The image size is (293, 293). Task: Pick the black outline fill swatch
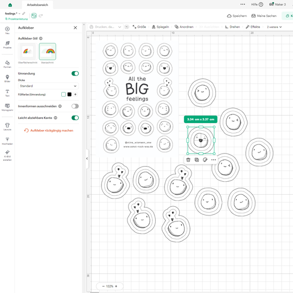pos(69,94)
